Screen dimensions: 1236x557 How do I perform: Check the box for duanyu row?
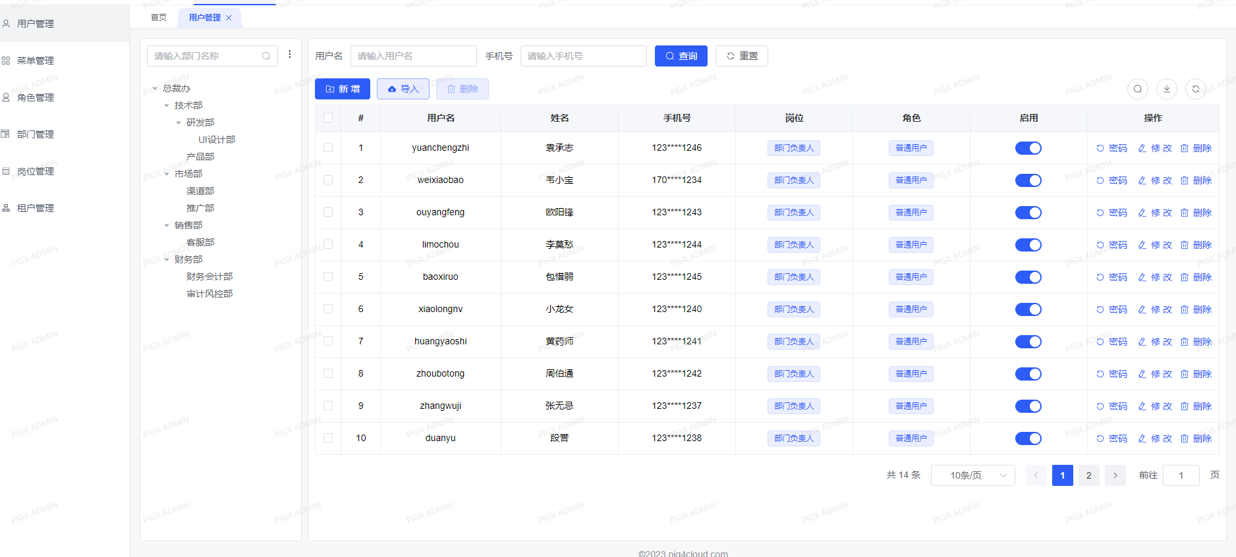[328, 438]
